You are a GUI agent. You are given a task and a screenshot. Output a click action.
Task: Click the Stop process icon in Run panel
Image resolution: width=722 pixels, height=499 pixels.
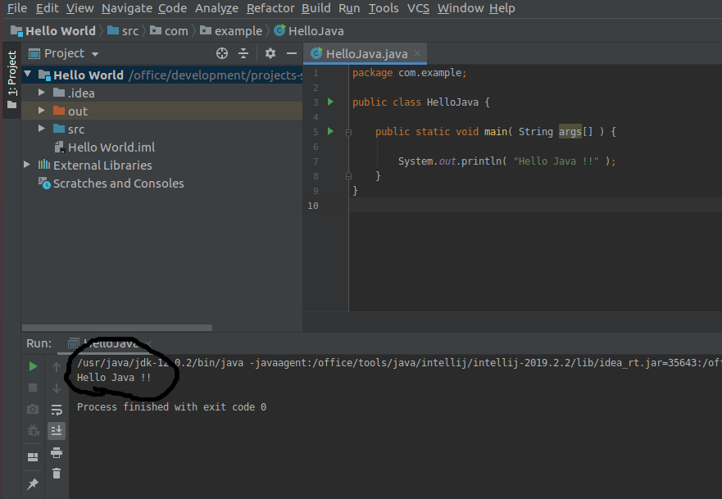coord(33,388)
